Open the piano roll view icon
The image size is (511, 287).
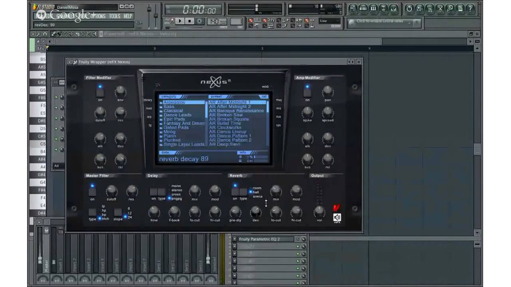(x=373, y=8)
